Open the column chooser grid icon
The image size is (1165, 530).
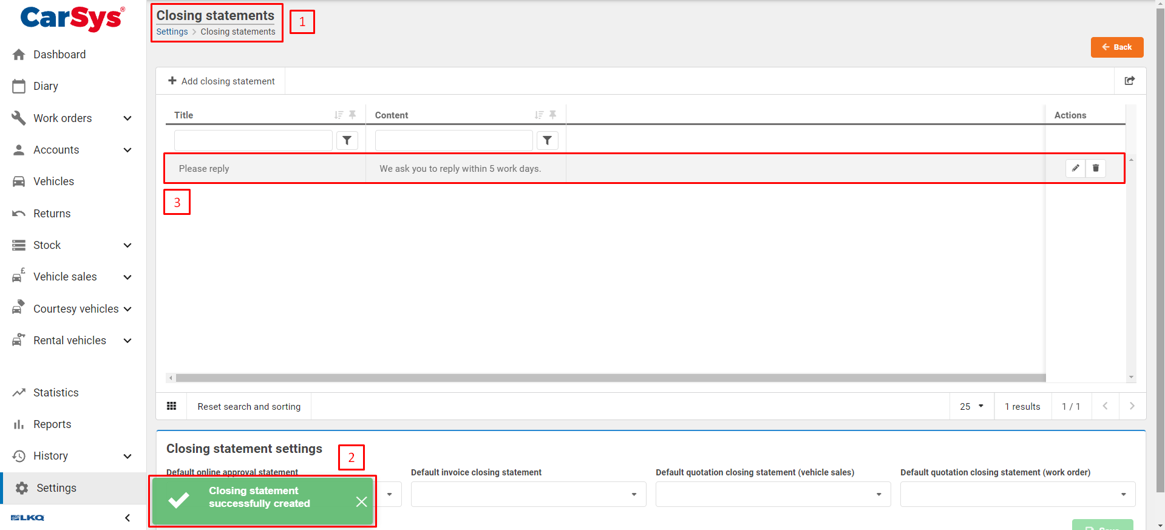click(172, 406)
